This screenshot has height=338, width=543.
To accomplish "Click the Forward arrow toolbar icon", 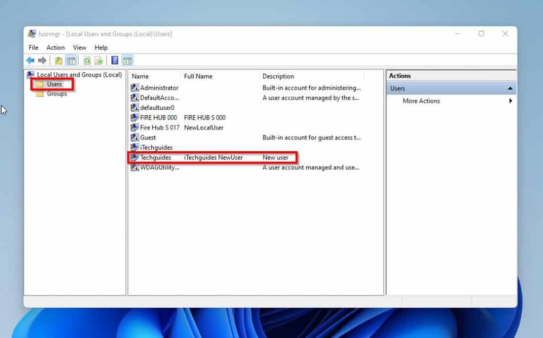I will pos(42,60).
